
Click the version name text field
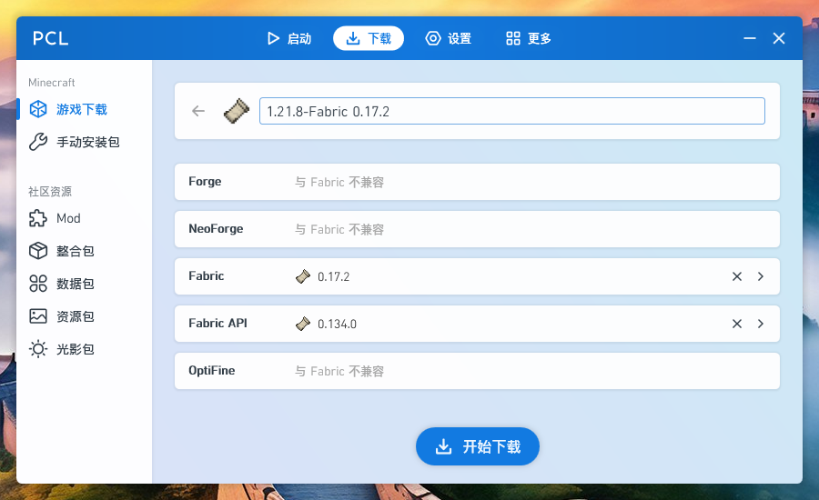(511, 111)
